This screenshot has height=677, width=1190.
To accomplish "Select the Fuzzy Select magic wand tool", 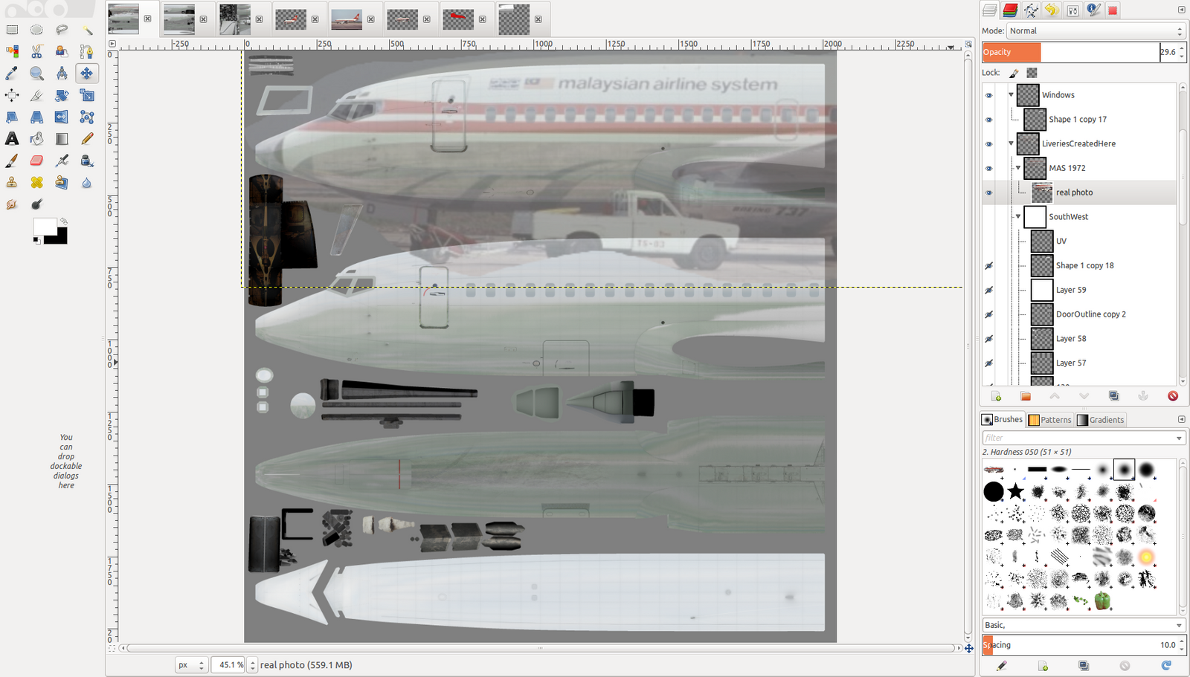I will (87, 30).
